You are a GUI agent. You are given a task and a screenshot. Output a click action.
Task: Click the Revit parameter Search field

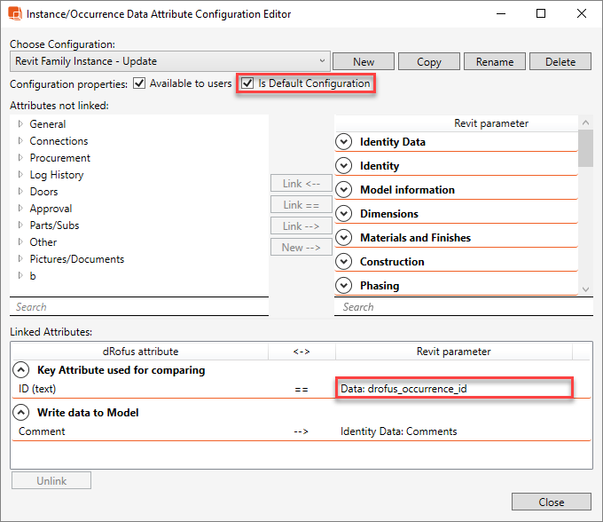455,307
